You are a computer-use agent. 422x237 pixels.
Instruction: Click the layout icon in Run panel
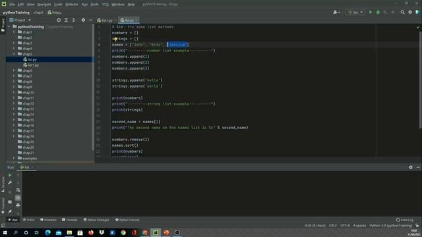pyautogui.click(x=10, y=202)
